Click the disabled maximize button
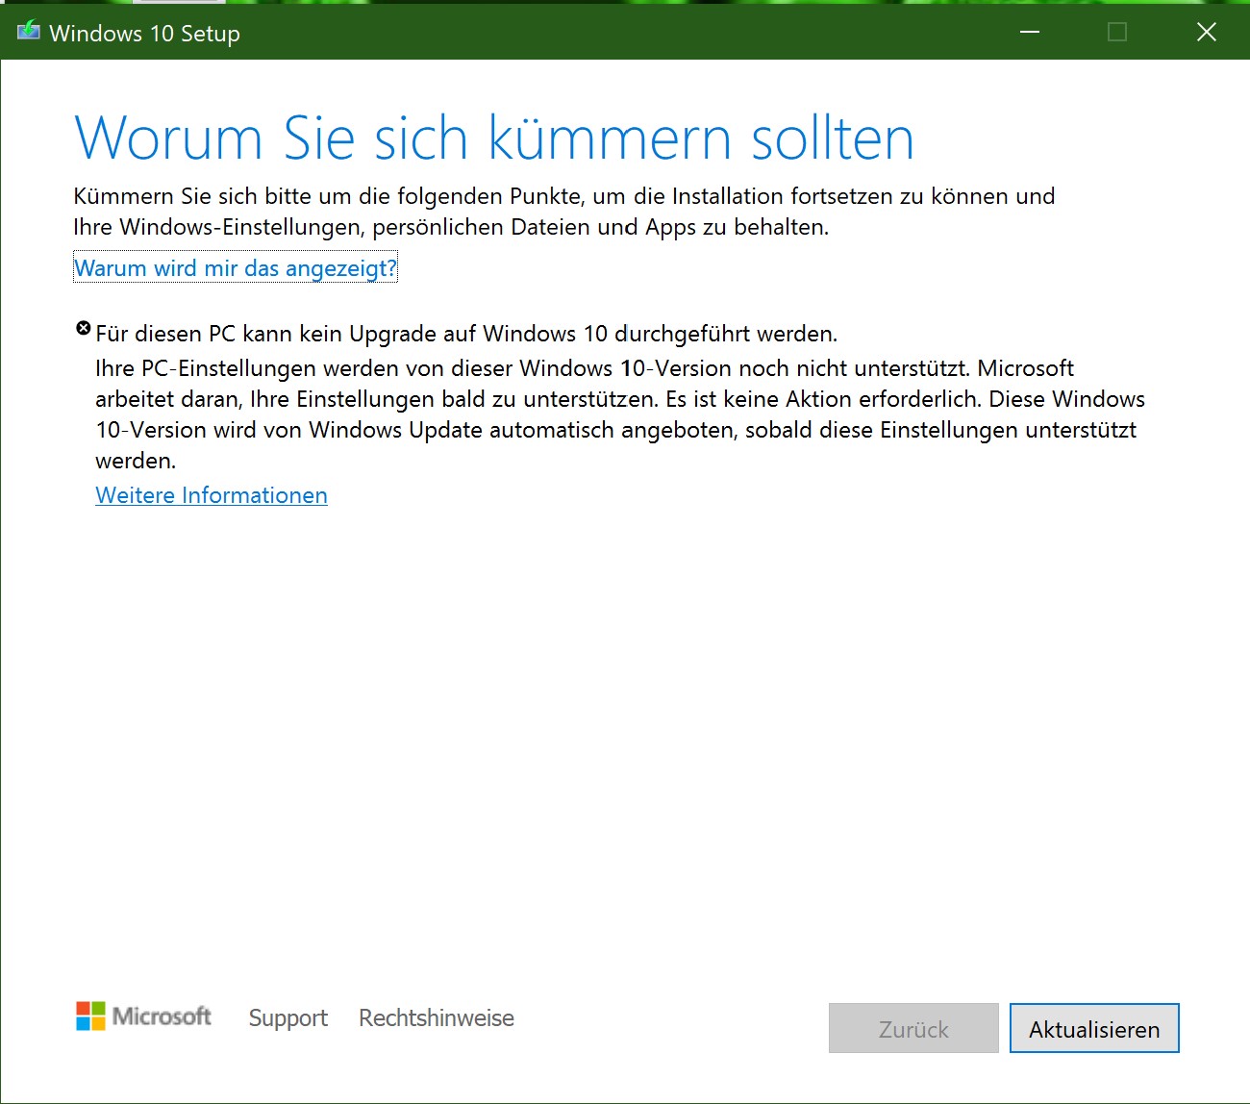This screenshot has height=1104, width=1250. (x=1117, y=32)
